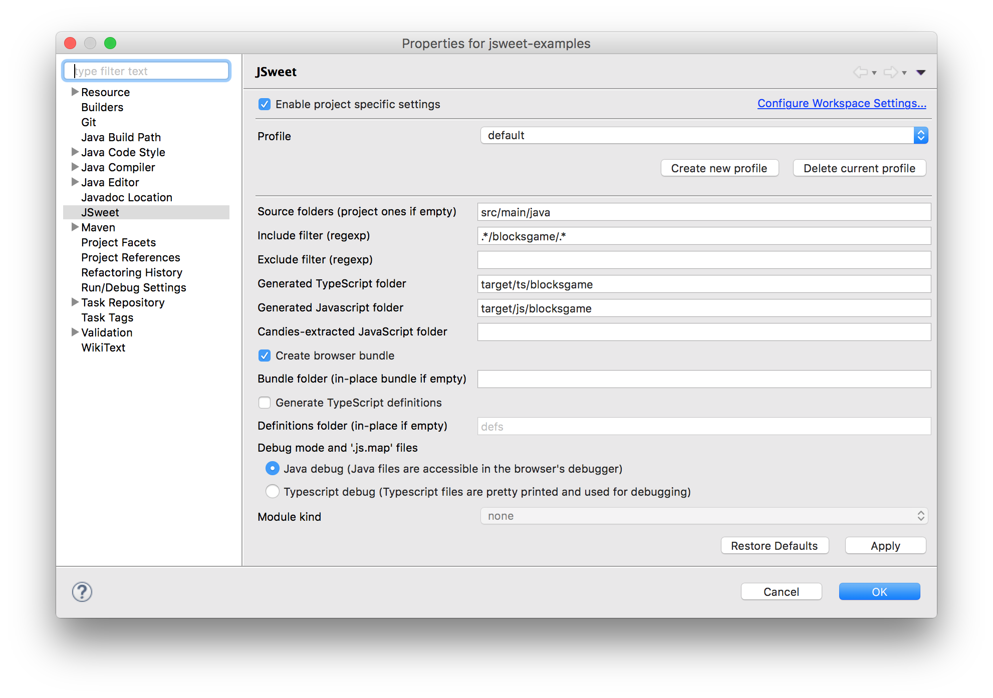Select Project Facets in sidebar
The image size is (993, 698).
pyautogui.click(x=118, y=242)
